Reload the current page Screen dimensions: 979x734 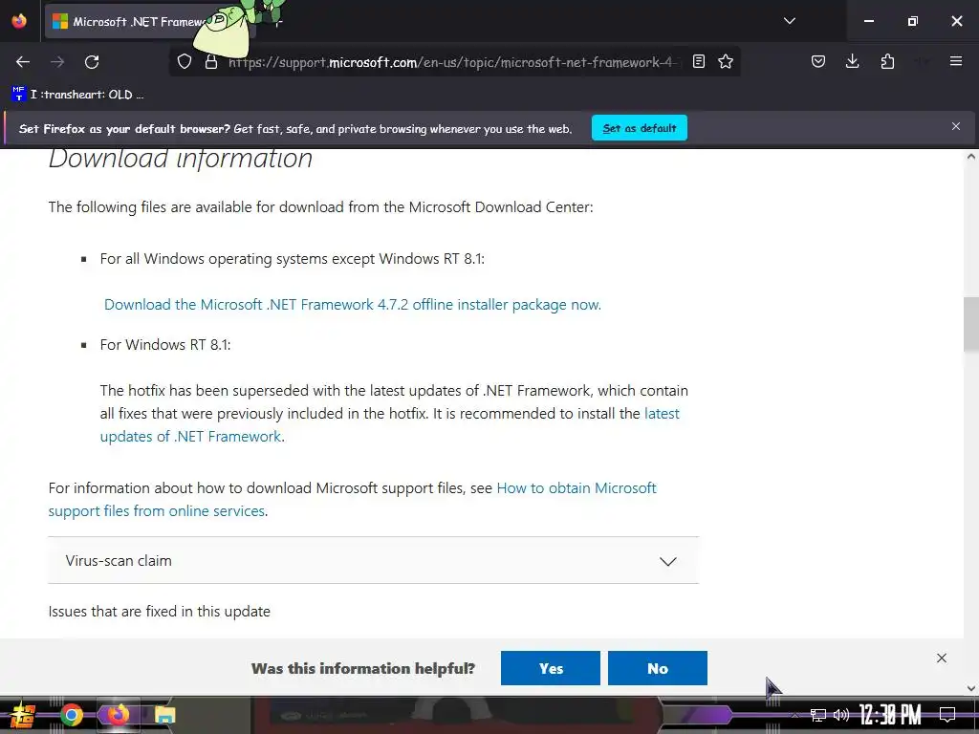click(x=92, y=62)
